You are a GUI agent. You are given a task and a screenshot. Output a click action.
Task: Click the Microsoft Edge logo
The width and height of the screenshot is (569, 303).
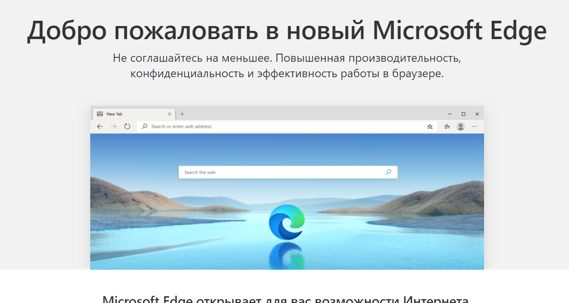point(287,221)
